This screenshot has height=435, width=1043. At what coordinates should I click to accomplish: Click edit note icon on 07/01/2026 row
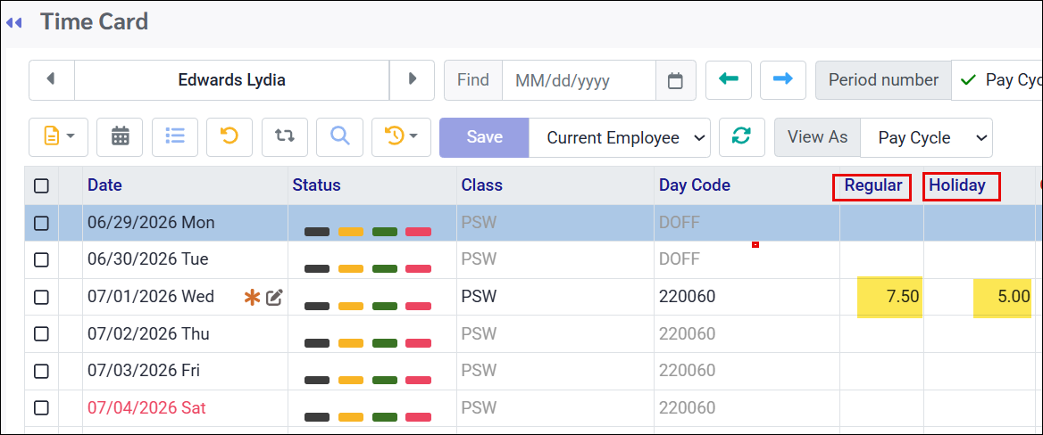pyautogui.click(x=275, y=299)
